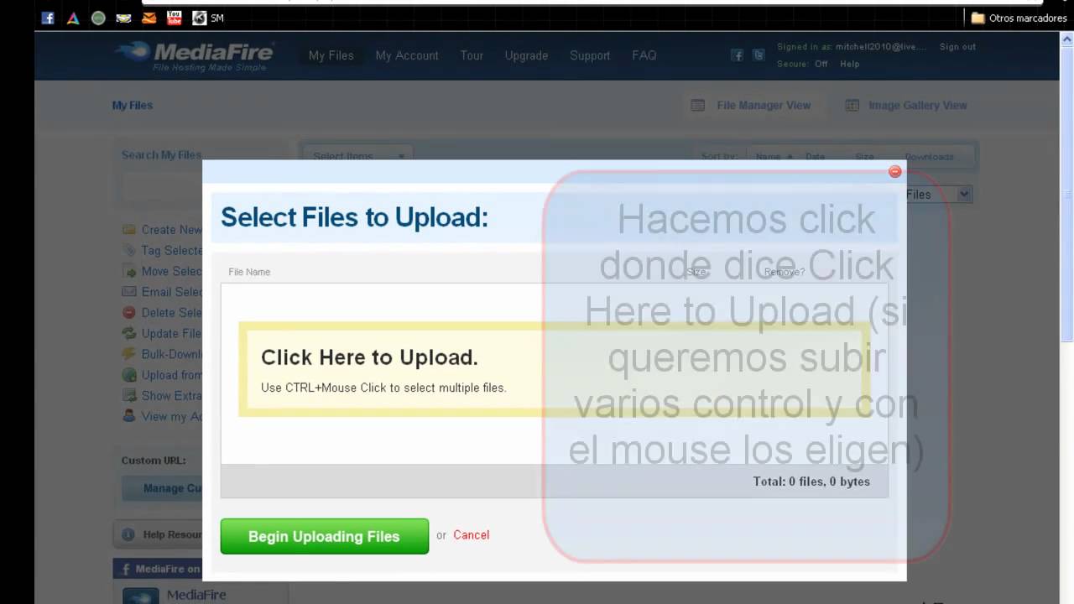The height and width of the screenshot is (604, 1074).
Task: Click the Email Selected envelope icon
Action: point(129,292)
